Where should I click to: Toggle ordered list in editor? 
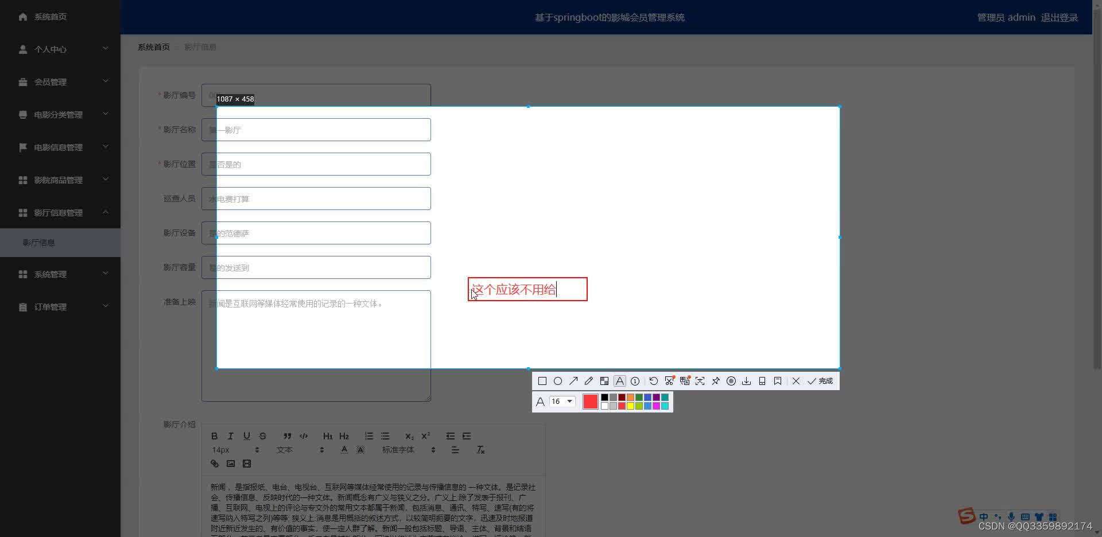369,436
